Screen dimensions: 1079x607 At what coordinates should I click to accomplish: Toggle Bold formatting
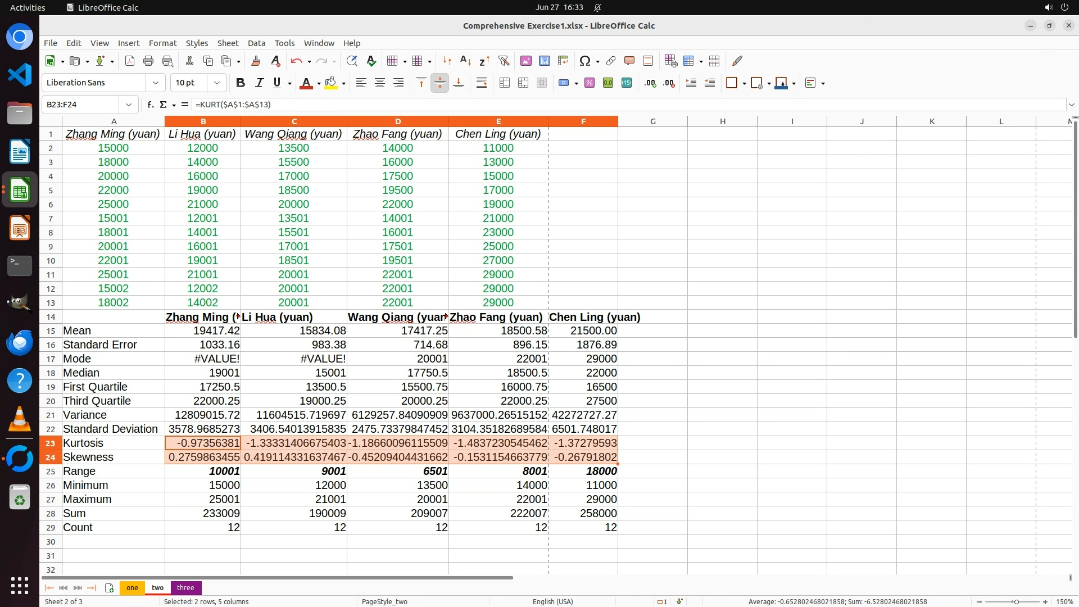(x=241, y=83)
